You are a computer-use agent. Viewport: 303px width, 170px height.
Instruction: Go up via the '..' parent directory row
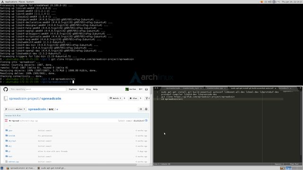[76, 126]
